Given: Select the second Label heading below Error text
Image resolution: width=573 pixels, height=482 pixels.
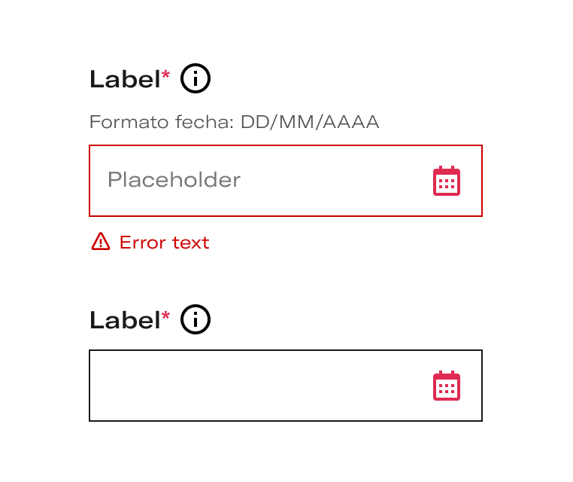Looking at the screenshot, I should [125, 320].
